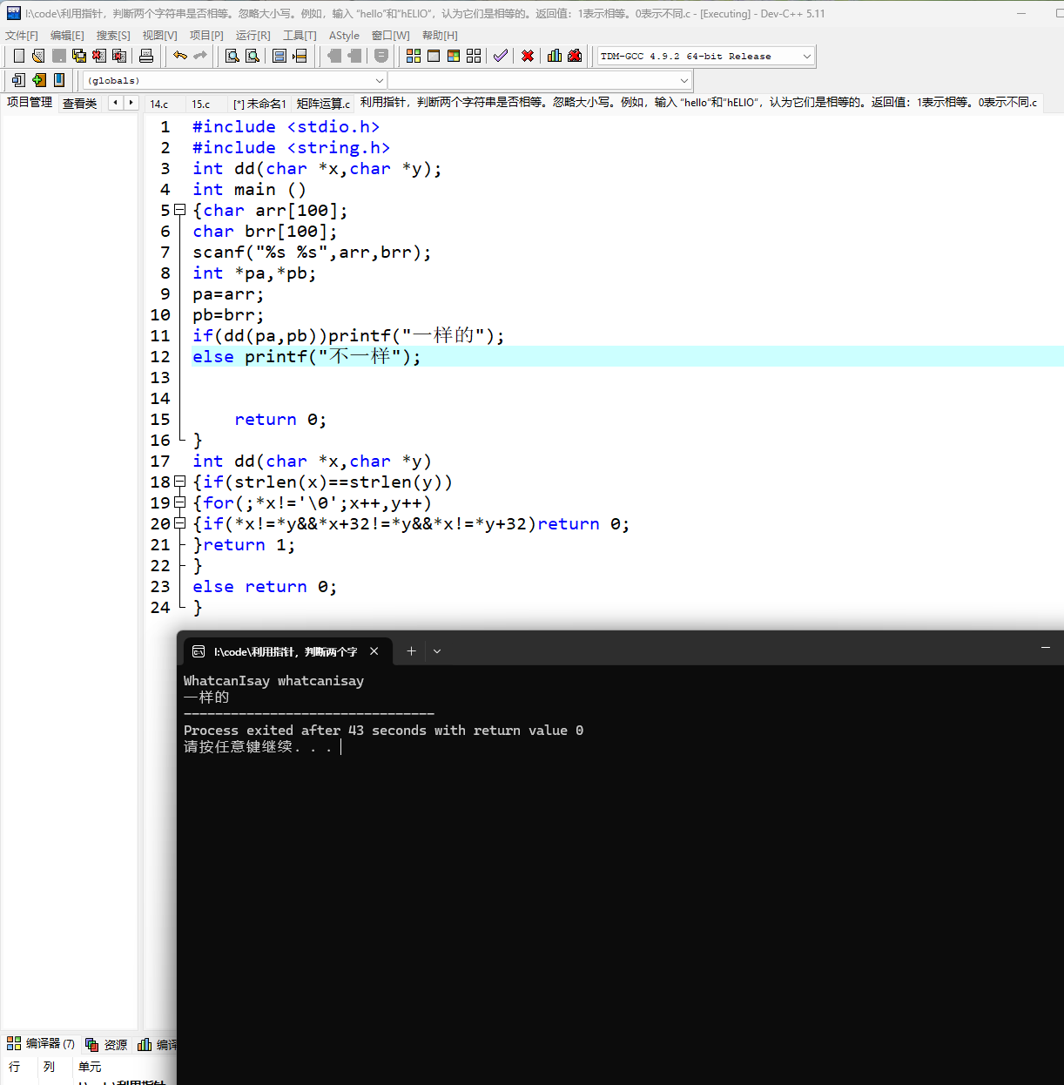Click the Replace magnifier icon
This screenshot has height=1085, width=1064.
click(x=253, y=56)
